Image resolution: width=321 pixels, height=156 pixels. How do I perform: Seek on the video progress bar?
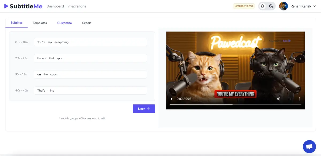coord(235,104)
